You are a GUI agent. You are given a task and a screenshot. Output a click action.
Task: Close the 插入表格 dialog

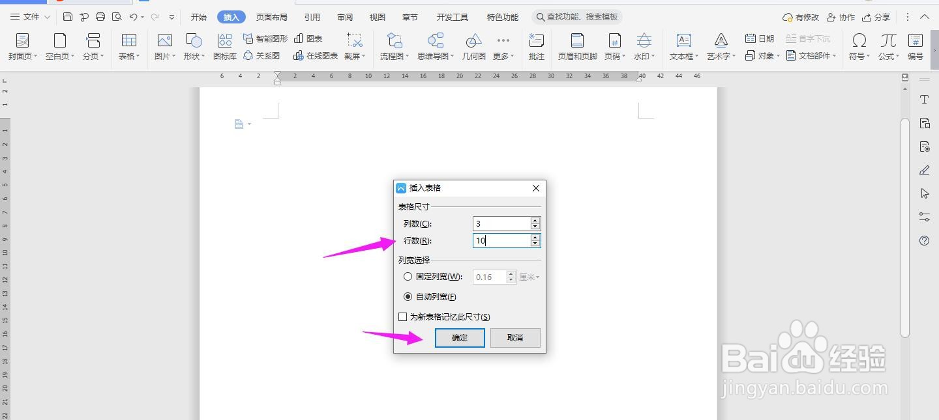pos(536,188)
